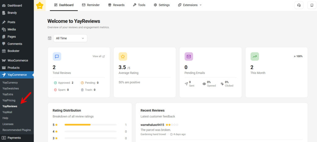Open the Tools tab
Image resolution: width=317 pixels, height=142 pixels.
[139, 5]
